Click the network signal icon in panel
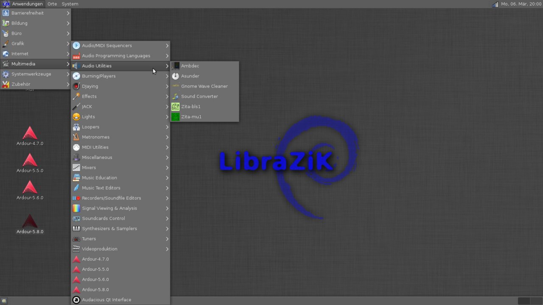Viewport: 543px width, 305px height. pos(495,4)
